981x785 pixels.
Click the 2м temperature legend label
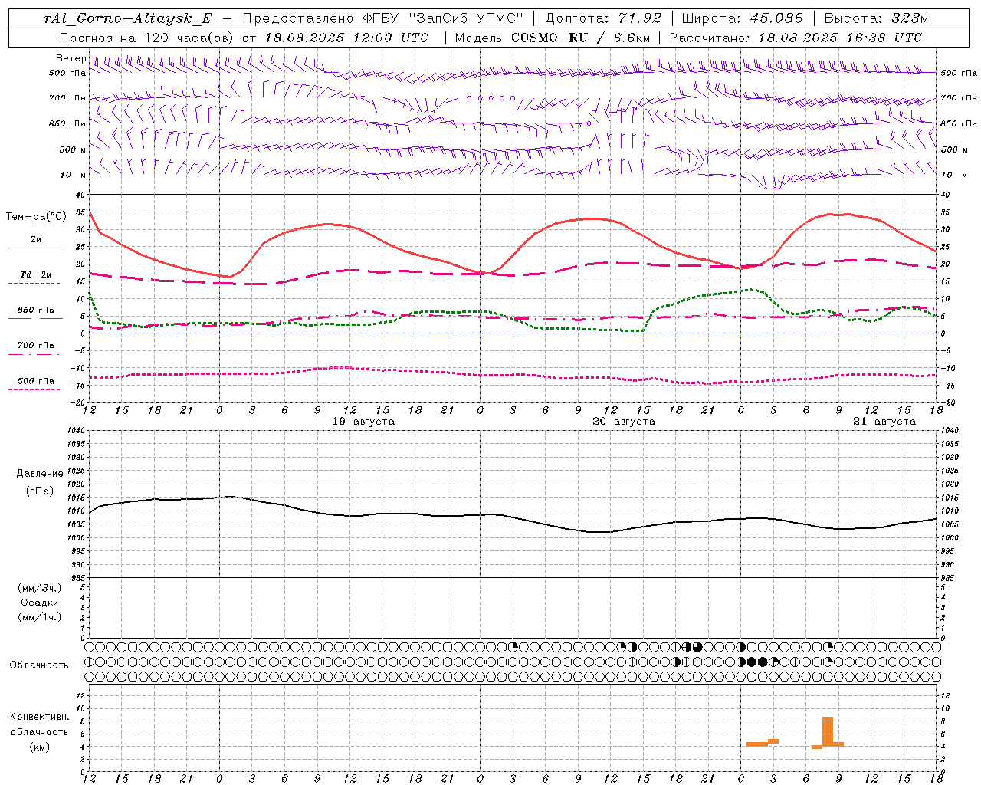[36, 239]
